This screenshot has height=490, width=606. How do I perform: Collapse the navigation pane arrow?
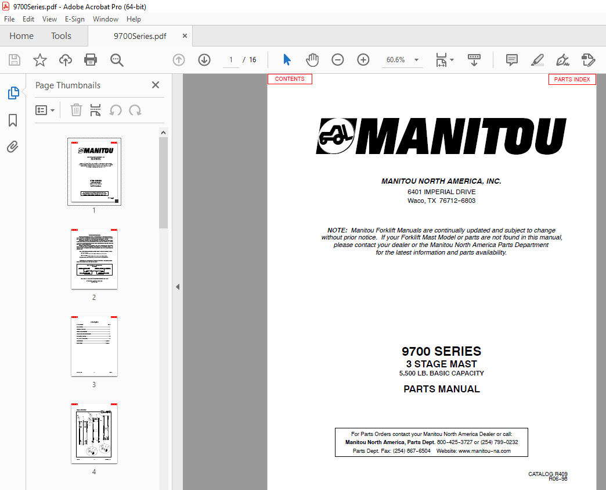click(x=178, y=287)
